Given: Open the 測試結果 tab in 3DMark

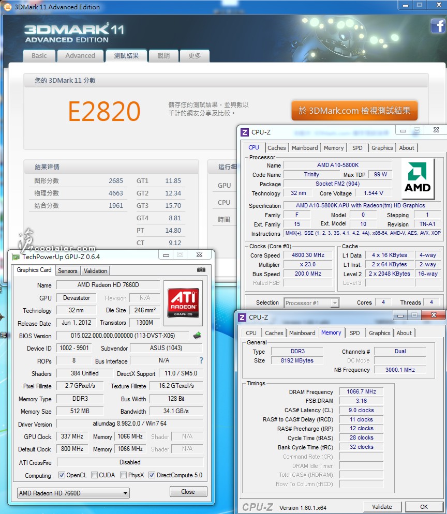Looking at the screenshot, I should (x=126, y=56).
